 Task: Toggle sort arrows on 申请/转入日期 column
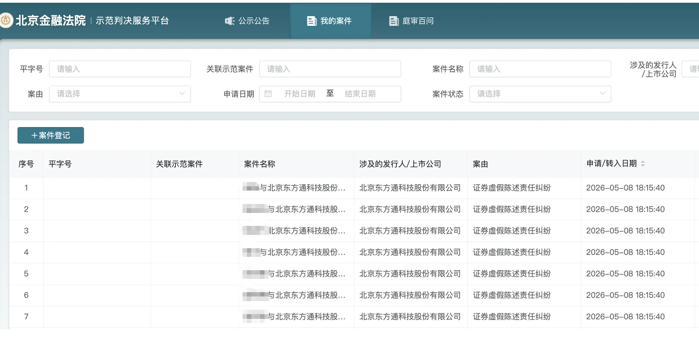[x=642, y=164]
